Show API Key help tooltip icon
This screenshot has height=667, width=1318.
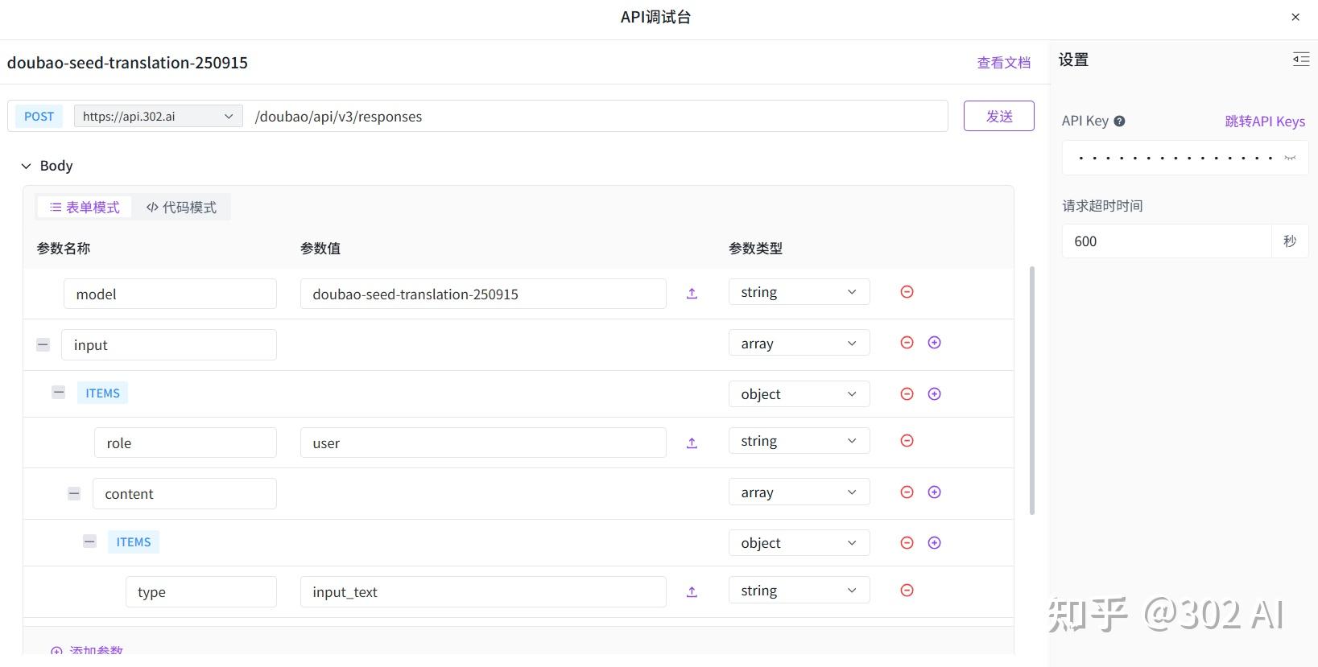[x=1119, y=121]
